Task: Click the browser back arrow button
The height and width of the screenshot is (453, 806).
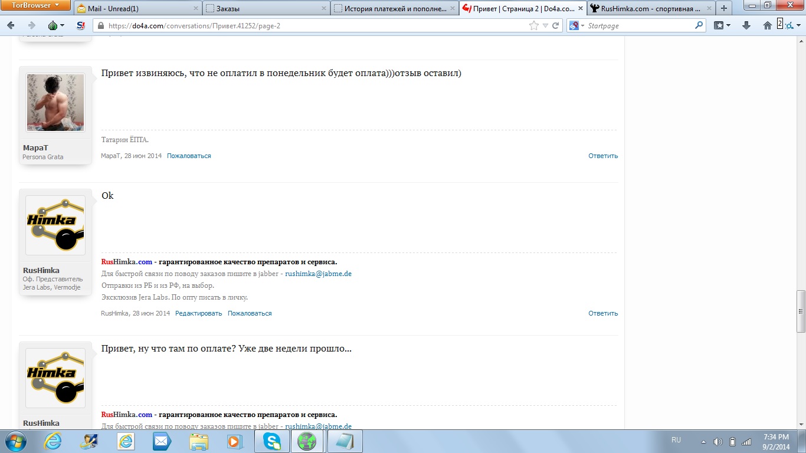Action: point(12,25)
